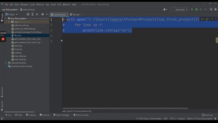This screenshot has width=218, height=123.
Task: Select loops.py file
Action: (x=18, y=49)
